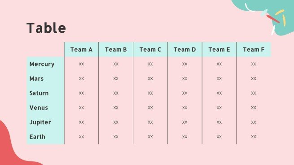Click the Mercury Team A cell
This screenshot has width=294, height=165.
81,64
